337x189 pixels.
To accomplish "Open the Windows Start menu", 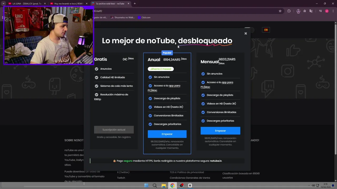I will coord(146,186).
